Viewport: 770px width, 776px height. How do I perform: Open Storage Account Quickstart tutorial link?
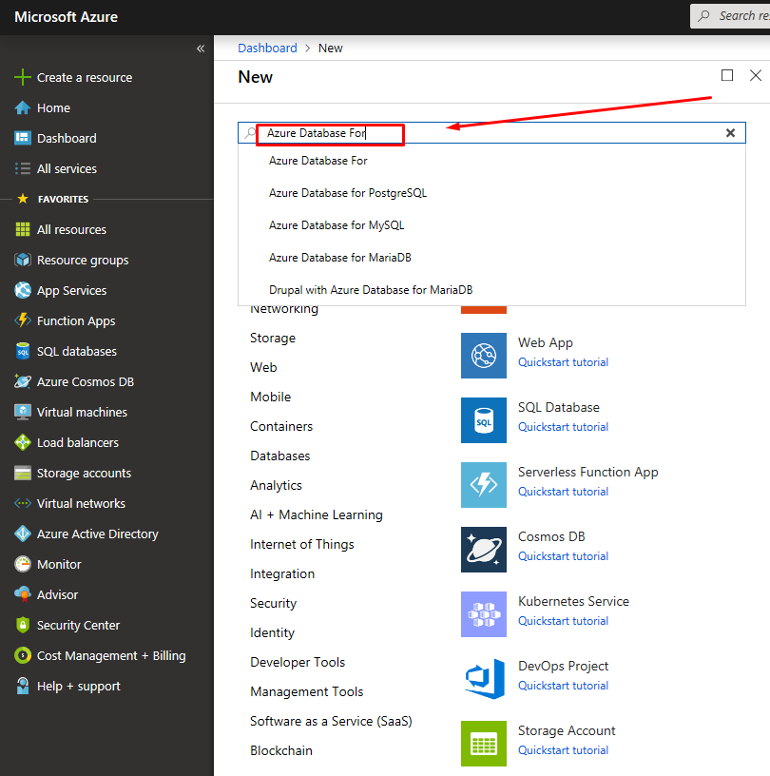click(x=563, y=750)
